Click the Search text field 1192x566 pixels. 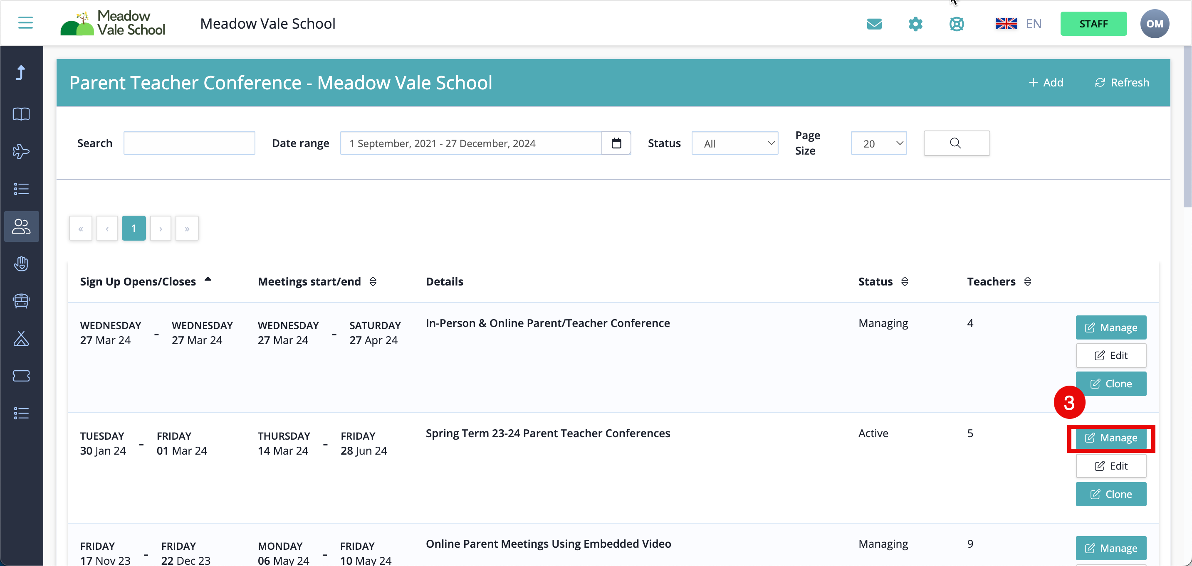189,143
